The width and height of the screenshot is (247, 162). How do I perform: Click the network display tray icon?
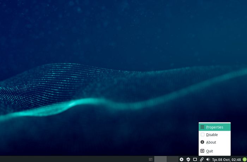pos(195,160)
